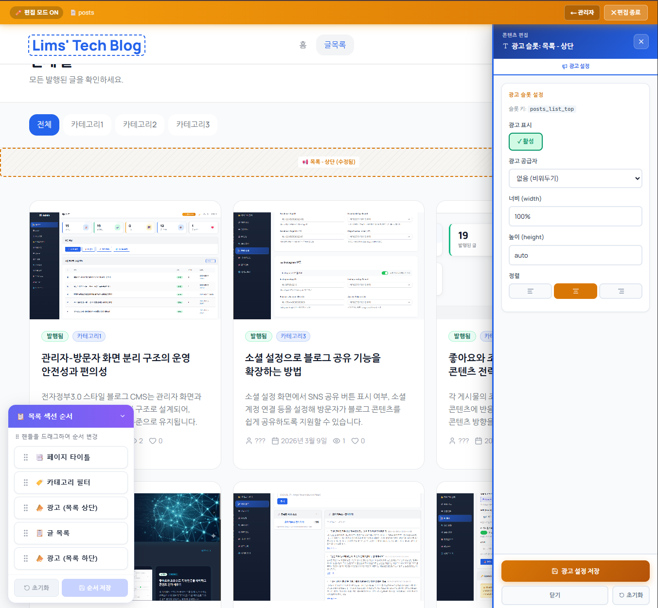Select the center-align icon under 정렬
This screenshot has width=658, height=608.
[575, 291]
